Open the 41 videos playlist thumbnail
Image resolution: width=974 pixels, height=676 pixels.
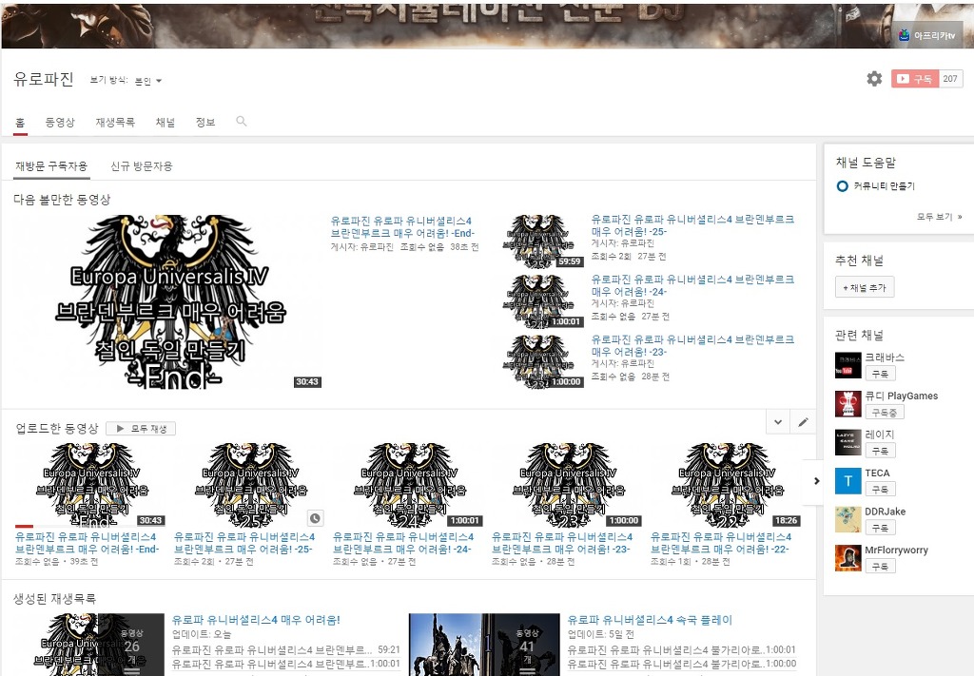pos(484,645)
